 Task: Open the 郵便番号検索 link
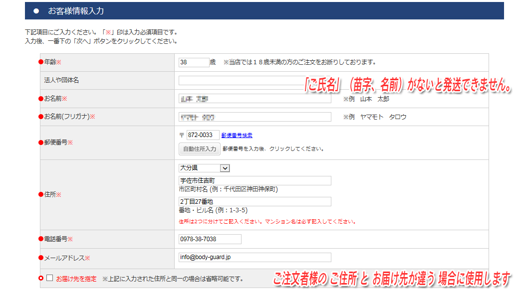(x=237, y=135)
